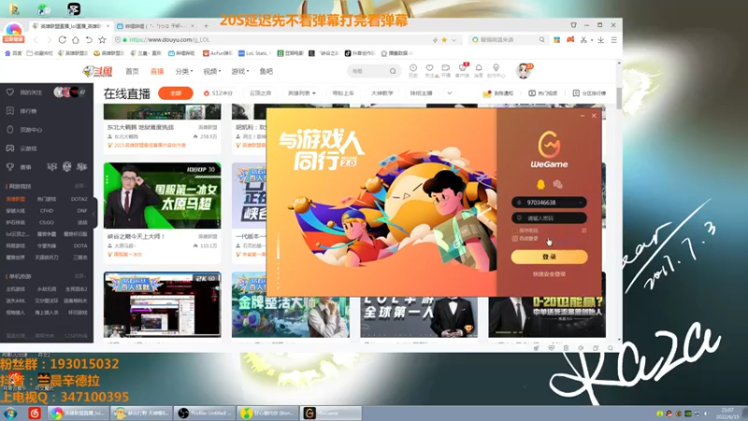Open the browser downloads arrow icon
The width and height of the screenshot is (748, 421).
(x=600, y=40)
